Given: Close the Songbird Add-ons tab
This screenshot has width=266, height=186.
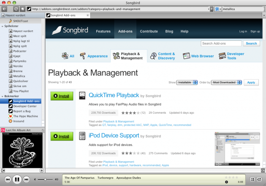Looking at the screenshot, I should tap(88, 15).
